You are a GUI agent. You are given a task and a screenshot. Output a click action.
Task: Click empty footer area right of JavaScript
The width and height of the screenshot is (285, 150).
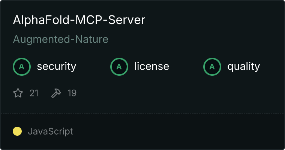(178, 132)
